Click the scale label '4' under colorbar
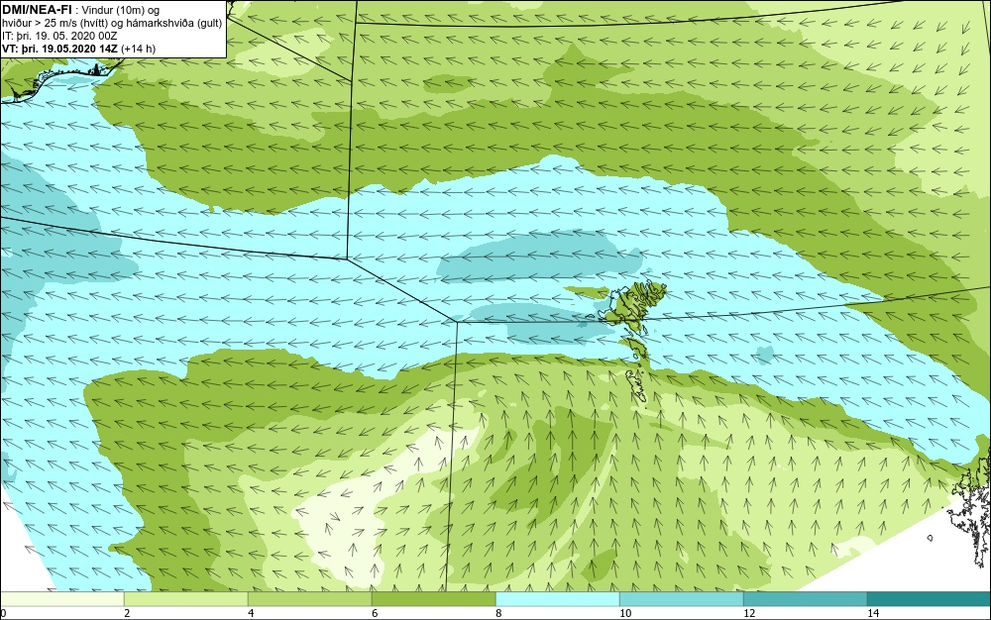The width and height of the screenshot is (991, 620). tap(251, 613)
